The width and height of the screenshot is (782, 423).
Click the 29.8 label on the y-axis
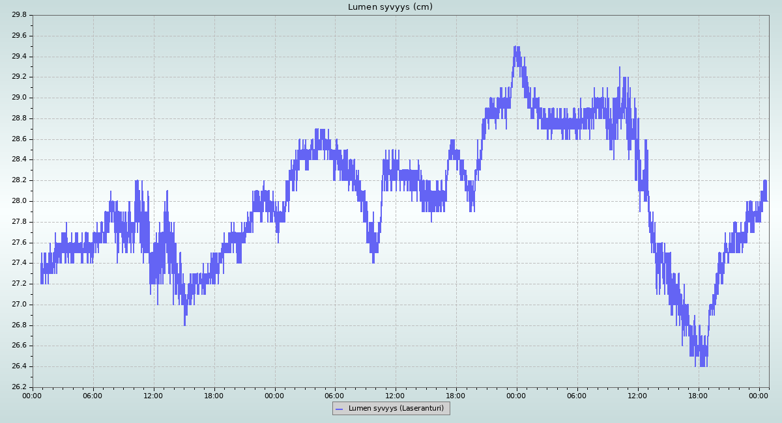pyautogui.click(x=20, y=15)
